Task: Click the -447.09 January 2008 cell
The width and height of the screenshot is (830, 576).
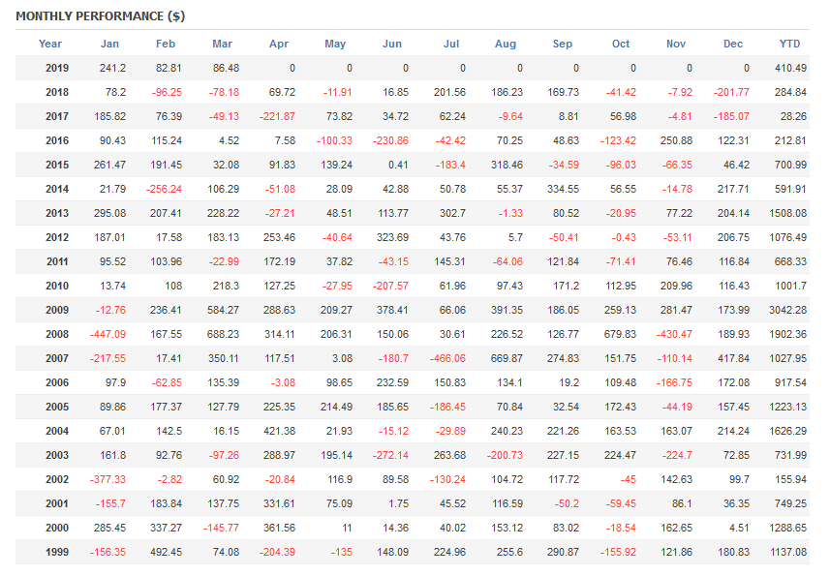Action: click(108, 334)
